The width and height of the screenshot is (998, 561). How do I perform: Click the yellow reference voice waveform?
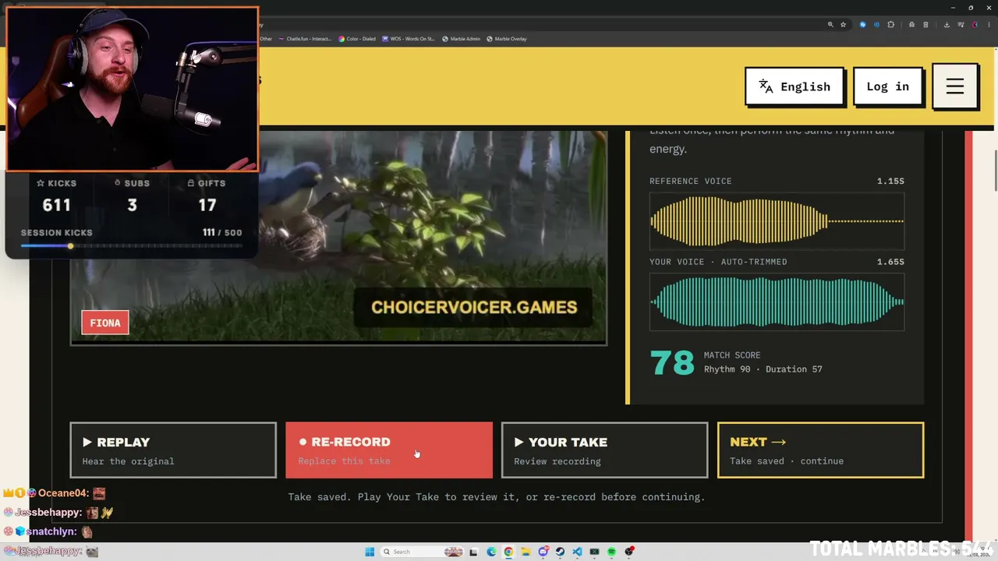(x=777, y=221)
